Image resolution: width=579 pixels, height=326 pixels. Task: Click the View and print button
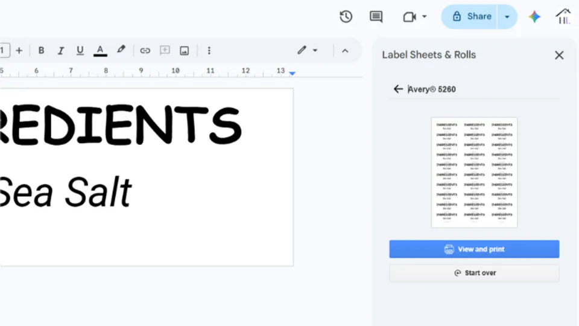click(474, 249)
